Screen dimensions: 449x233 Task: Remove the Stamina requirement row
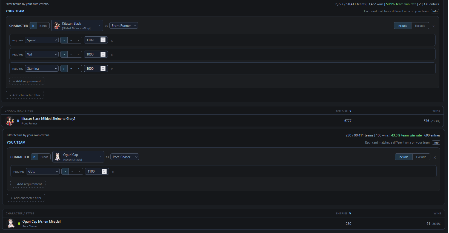pos(112,69)
